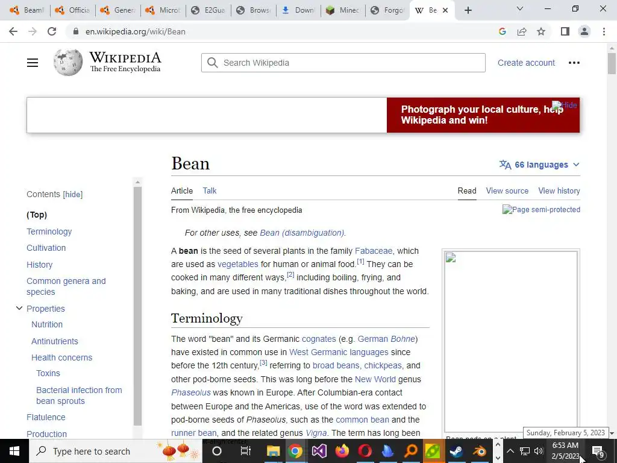The height and width of the screenshot is (463, 617).
Task: Jump to Flatulence in contents
Action: [46, 417]
